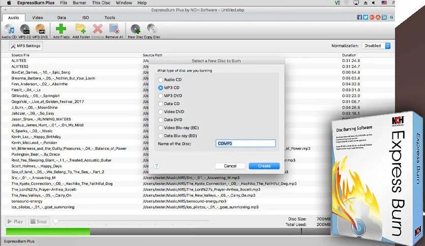Switch to the Video tab

(x=38, y=18)
